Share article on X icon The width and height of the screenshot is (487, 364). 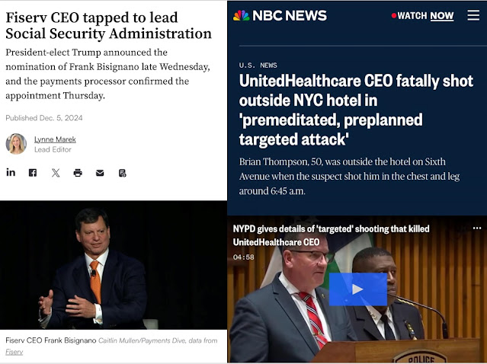click(56, 173)
